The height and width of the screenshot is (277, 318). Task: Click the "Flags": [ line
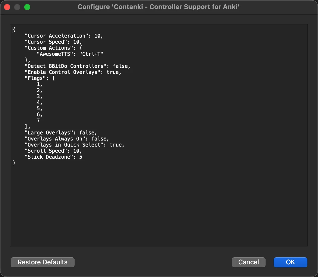40,78
